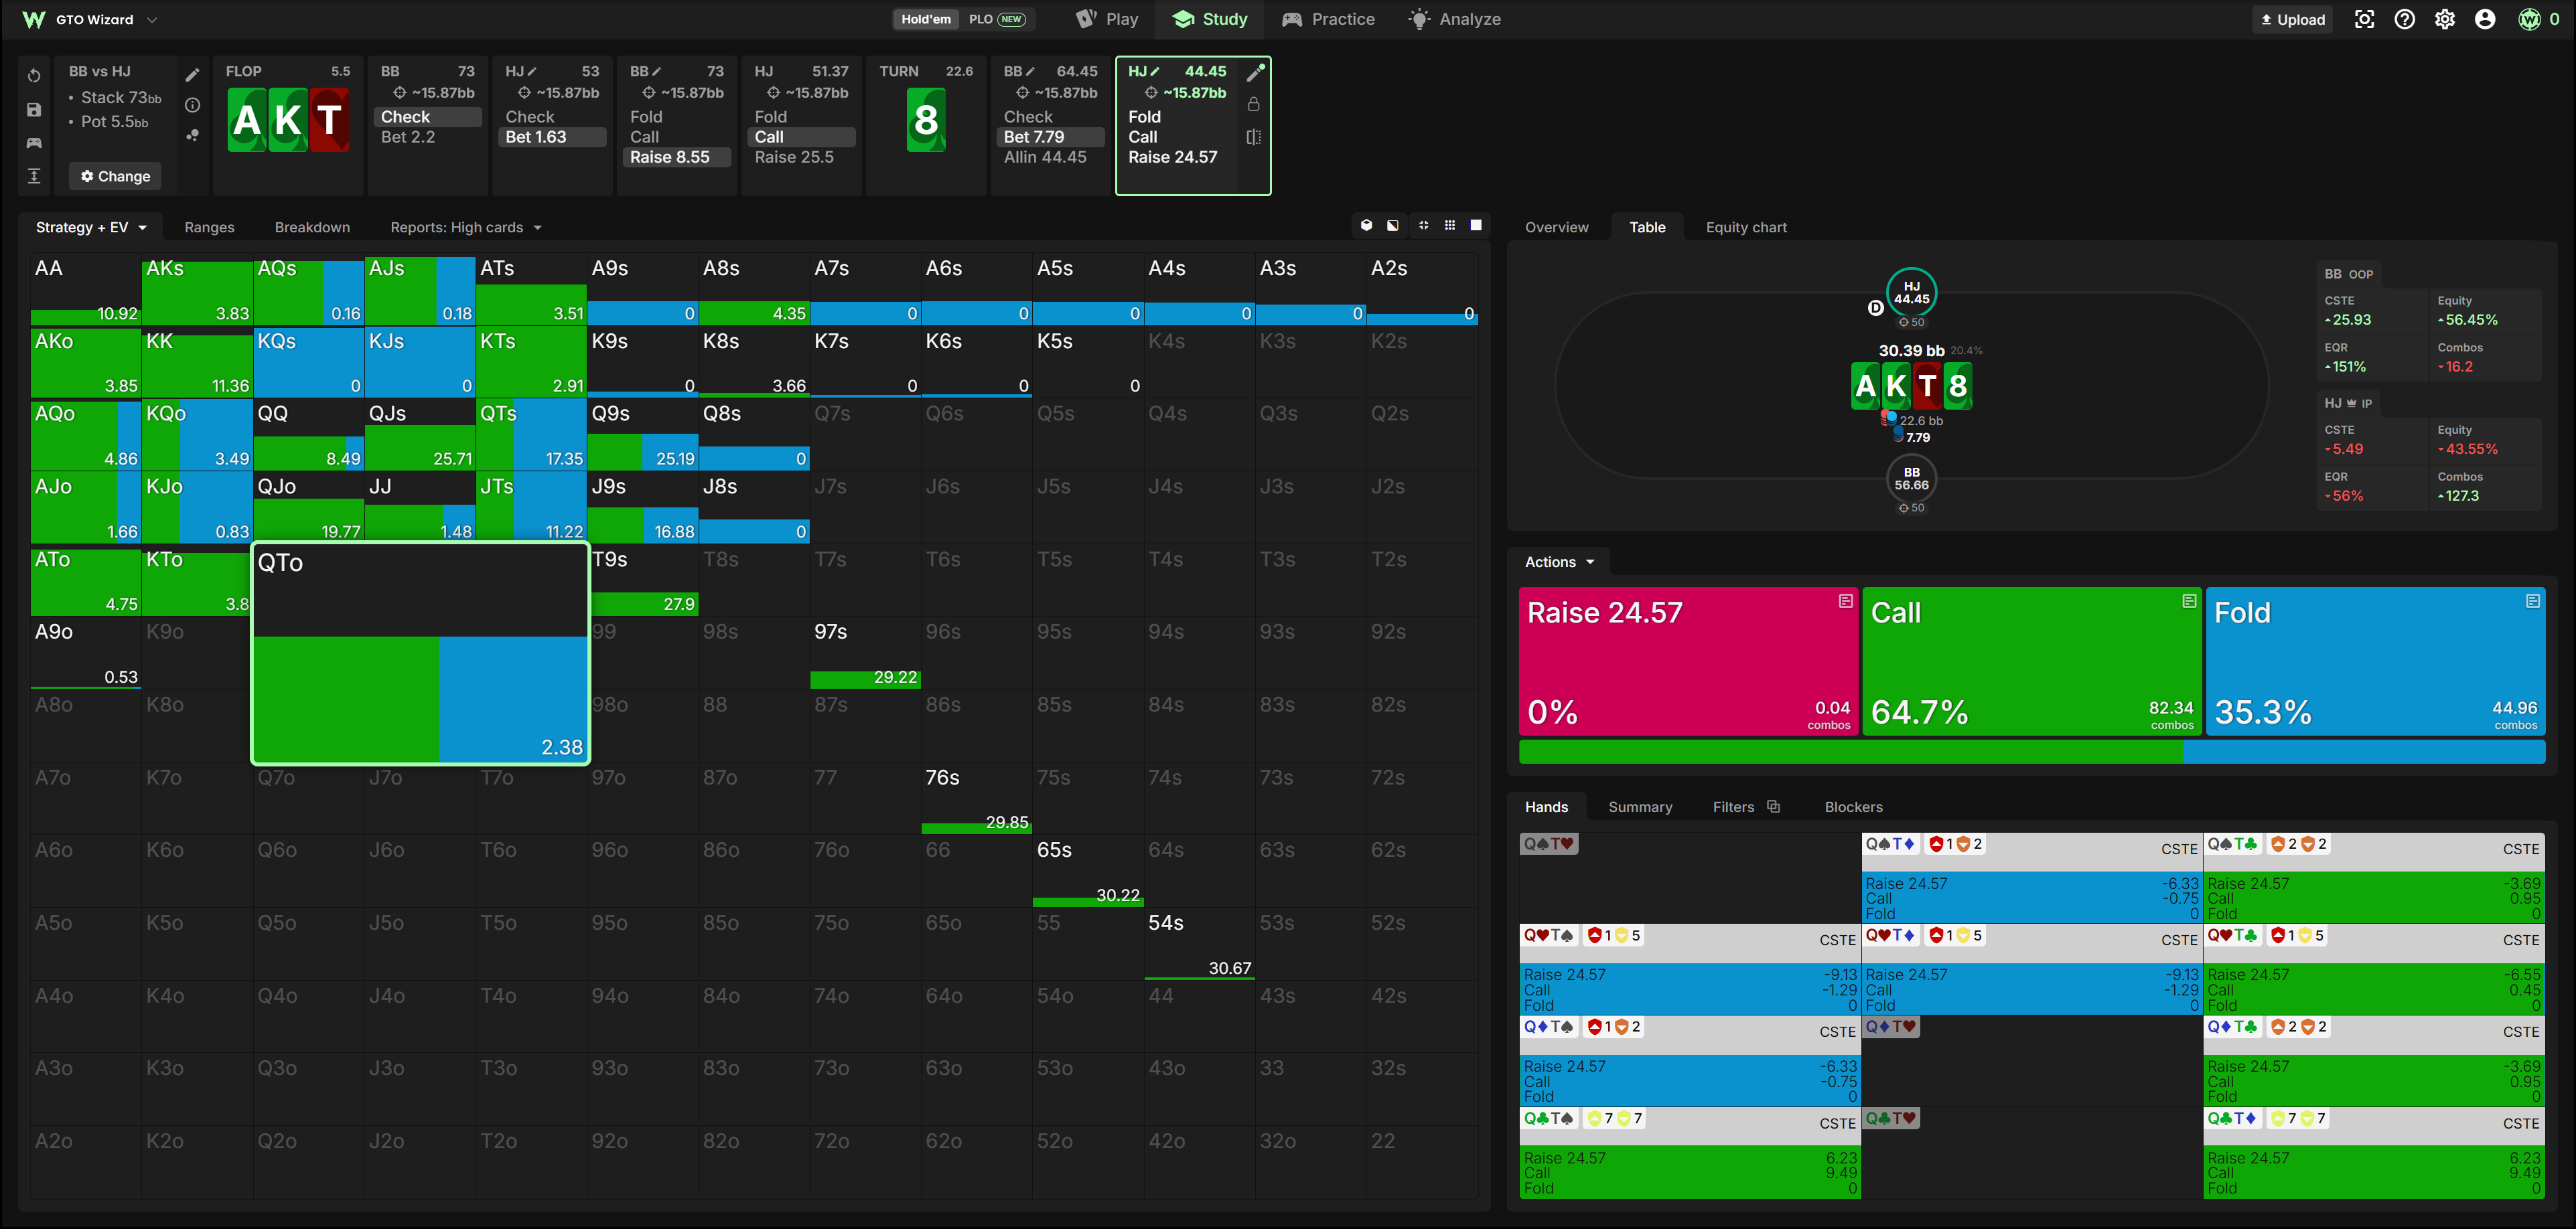Click the lock icon on selected HJ node
The width and height of the screenshot is (2576, 1229).
coord(1254,104)
